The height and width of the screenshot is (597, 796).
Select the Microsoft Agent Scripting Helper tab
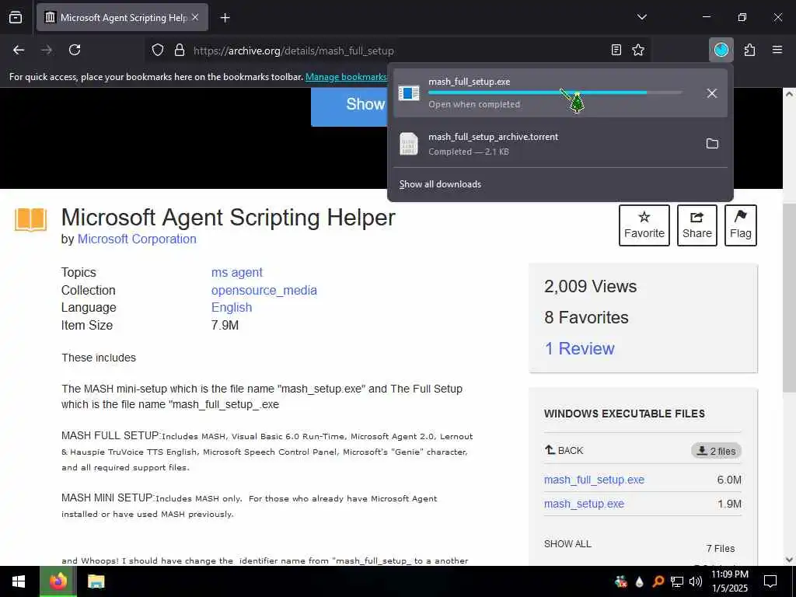pos(122,17)
